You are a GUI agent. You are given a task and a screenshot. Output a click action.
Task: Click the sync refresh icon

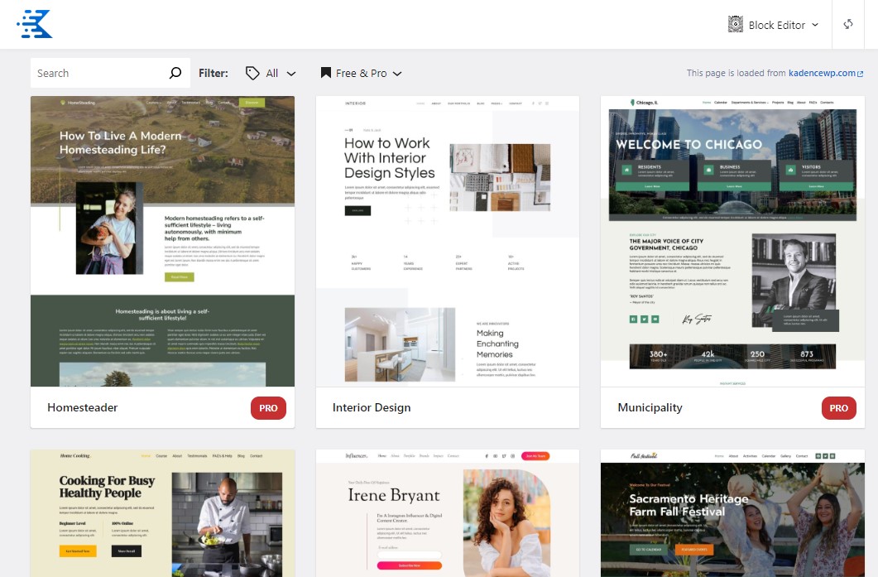click(847, 24)
